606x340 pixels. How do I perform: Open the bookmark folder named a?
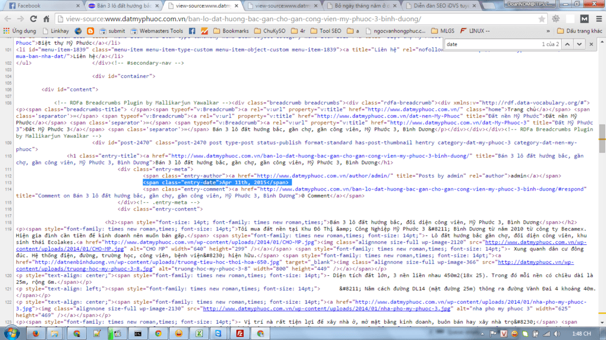point(353,31)
